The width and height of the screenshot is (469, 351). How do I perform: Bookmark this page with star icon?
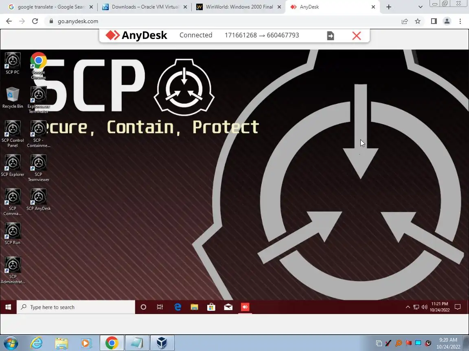click(x=418, y=21)
